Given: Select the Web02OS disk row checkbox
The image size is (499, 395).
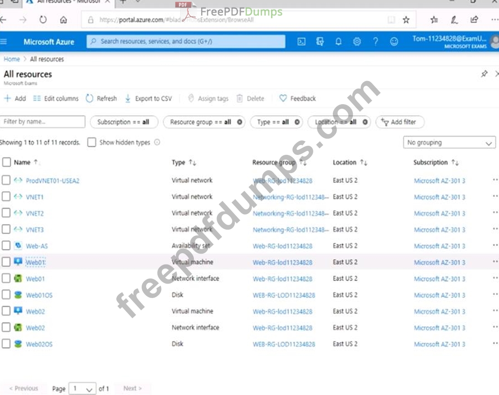Looking at the screenshot, I should [6, 344].
